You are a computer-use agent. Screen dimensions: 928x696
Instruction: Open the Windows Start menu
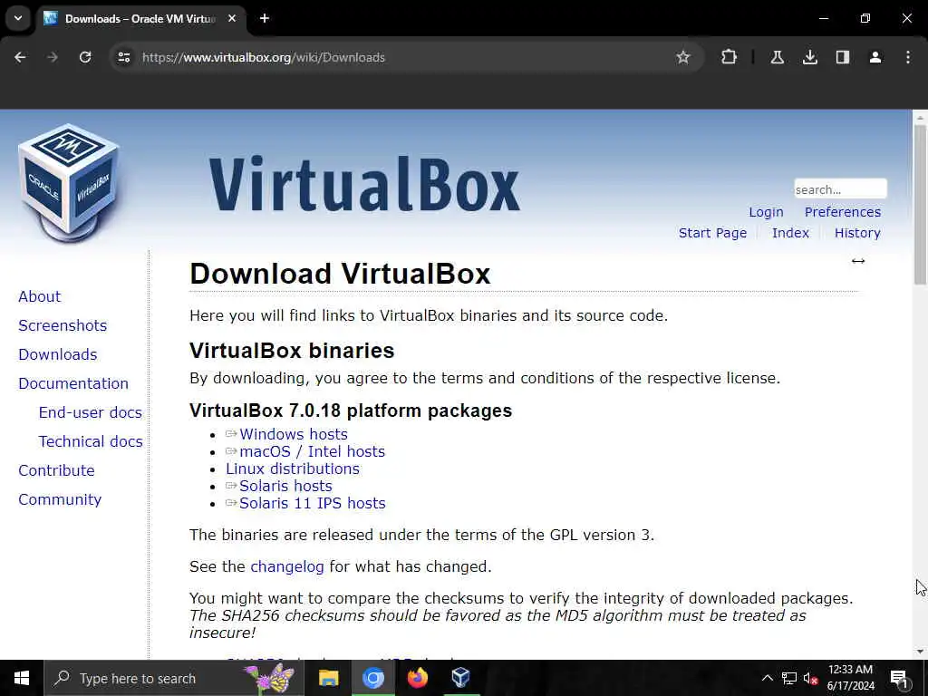(22, 678)
